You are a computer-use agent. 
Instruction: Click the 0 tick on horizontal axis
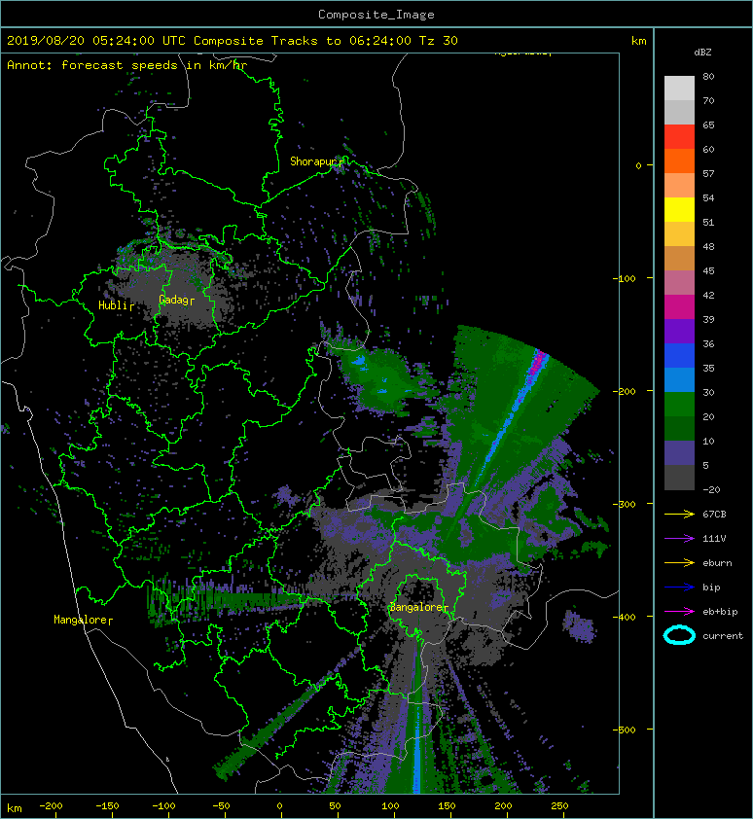click(x=280, y=806)
